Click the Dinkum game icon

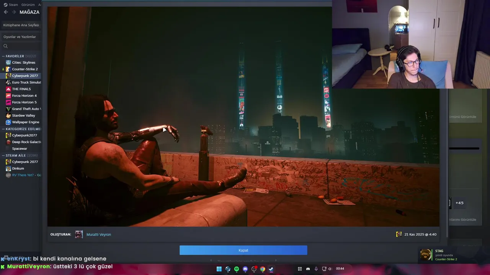[8, 168]
